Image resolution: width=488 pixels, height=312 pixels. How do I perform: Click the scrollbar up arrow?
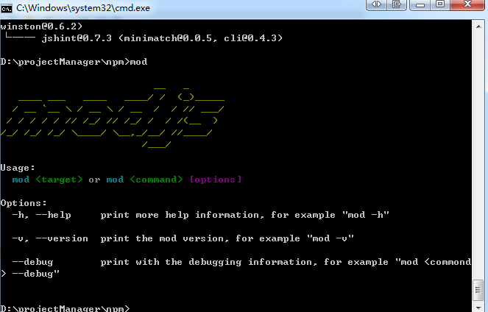point(478,26)
